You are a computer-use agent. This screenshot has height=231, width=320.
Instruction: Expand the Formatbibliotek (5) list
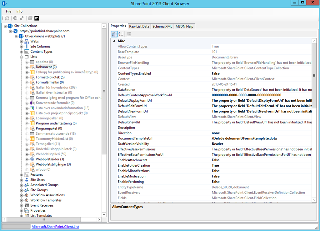click(x=27, y=77)
